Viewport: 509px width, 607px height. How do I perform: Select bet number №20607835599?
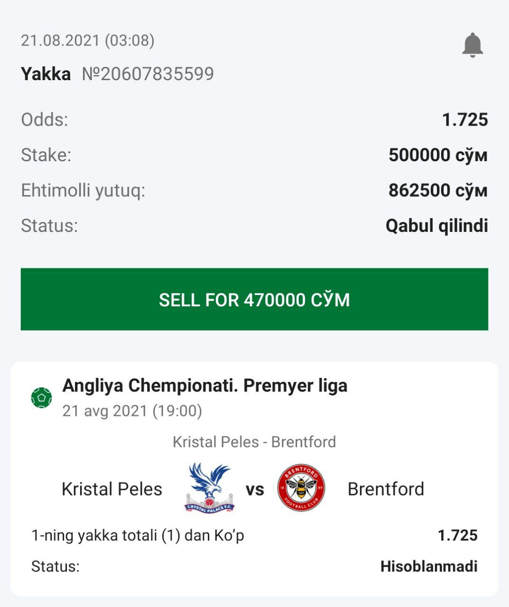point(148,74)
